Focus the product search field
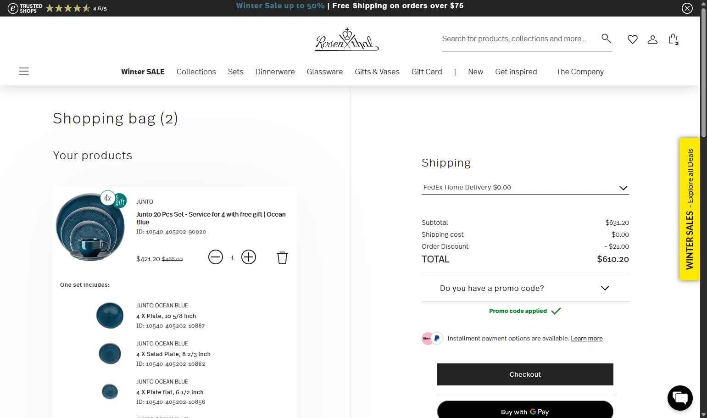Viewport: 707px width, 418px height. [521, 39]
